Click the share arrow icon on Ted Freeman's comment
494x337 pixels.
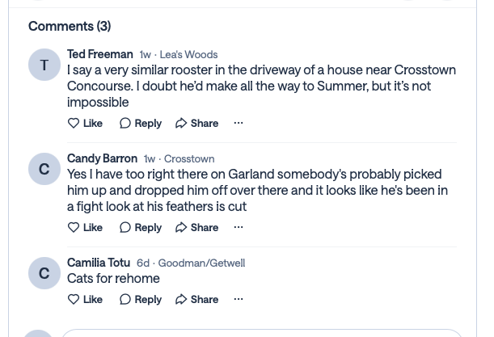coord(181,123)
